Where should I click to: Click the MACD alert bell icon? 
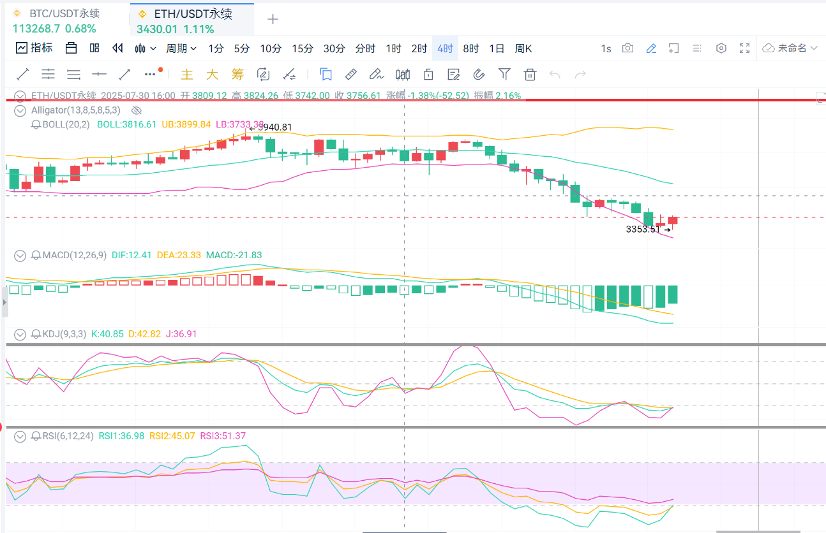click(36, 256)
